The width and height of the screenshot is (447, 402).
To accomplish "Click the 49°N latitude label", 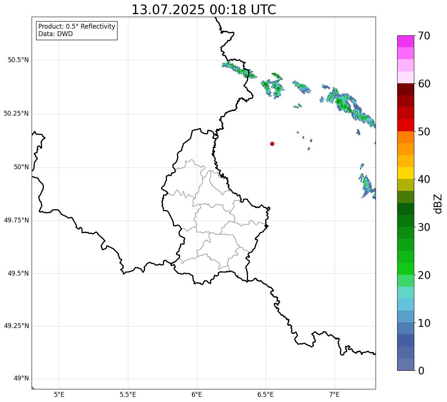I will 21,379.
